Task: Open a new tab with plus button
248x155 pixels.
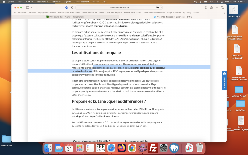Action: coord(217,7)
